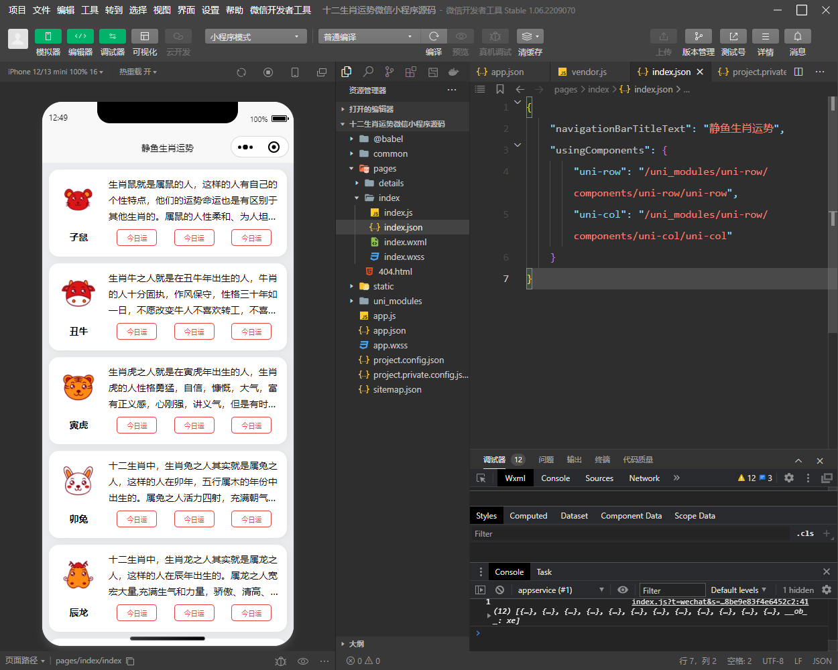
Task: Toggle the split editor layout icon
Action: [798, 72]
